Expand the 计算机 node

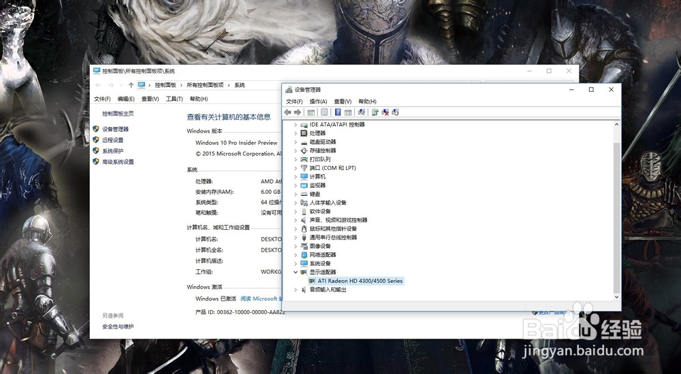coord(296,177)
